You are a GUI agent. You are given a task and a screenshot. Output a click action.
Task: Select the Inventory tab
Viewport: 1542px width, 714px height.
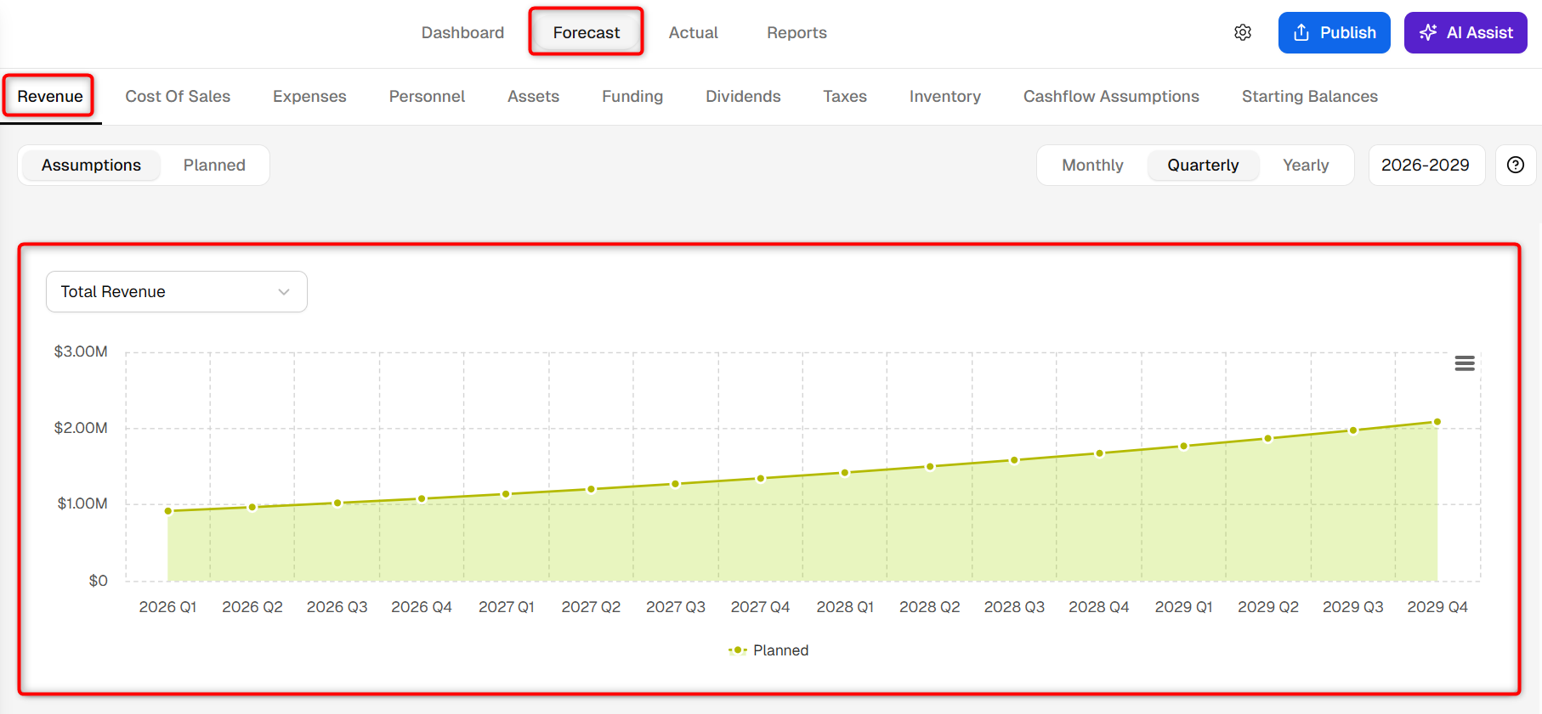point(945,96)
